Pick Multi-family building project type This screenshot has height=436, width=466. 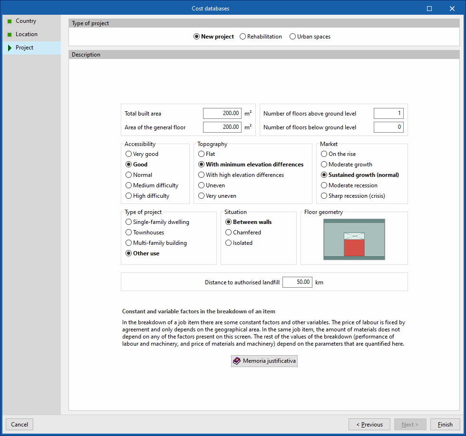156,243
